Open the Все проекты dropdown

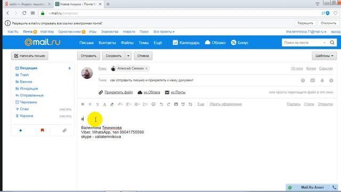164,32
